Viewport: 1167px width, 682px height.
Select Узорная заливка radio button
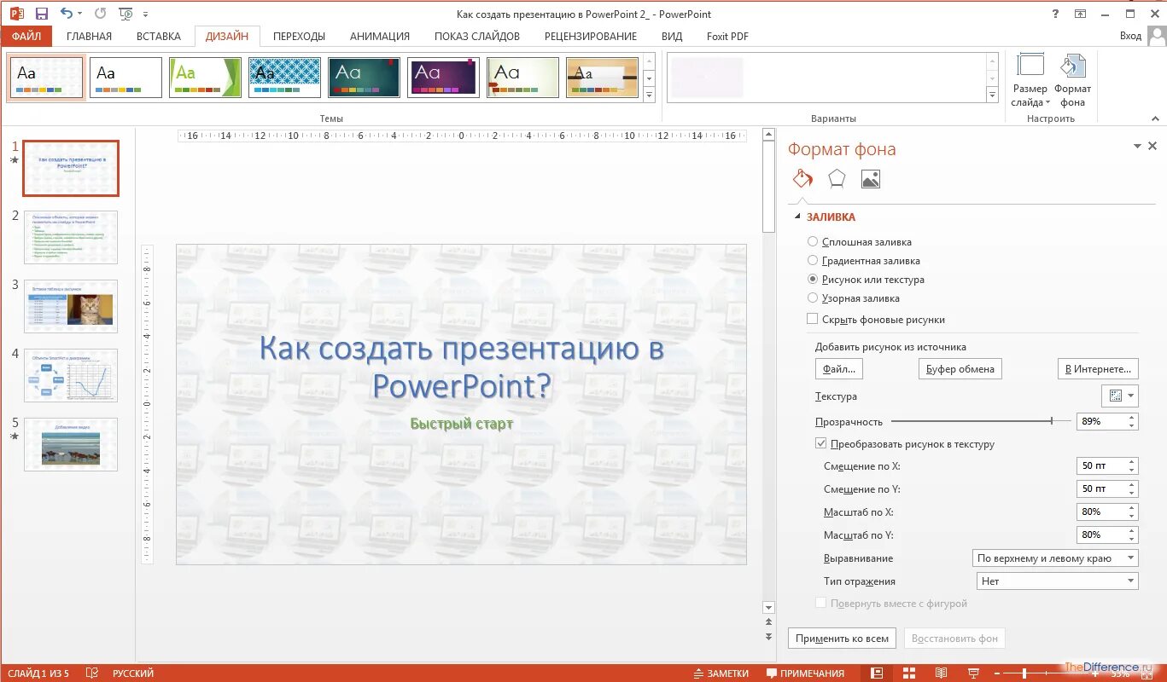coord(813,298)
